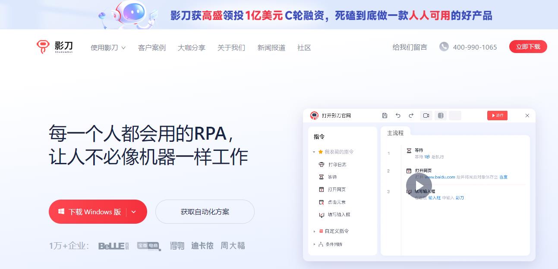Viewport: 558px width, 269px height.
Task: Expand the 自定义指令 group
Action: click(x=314, y=231)
